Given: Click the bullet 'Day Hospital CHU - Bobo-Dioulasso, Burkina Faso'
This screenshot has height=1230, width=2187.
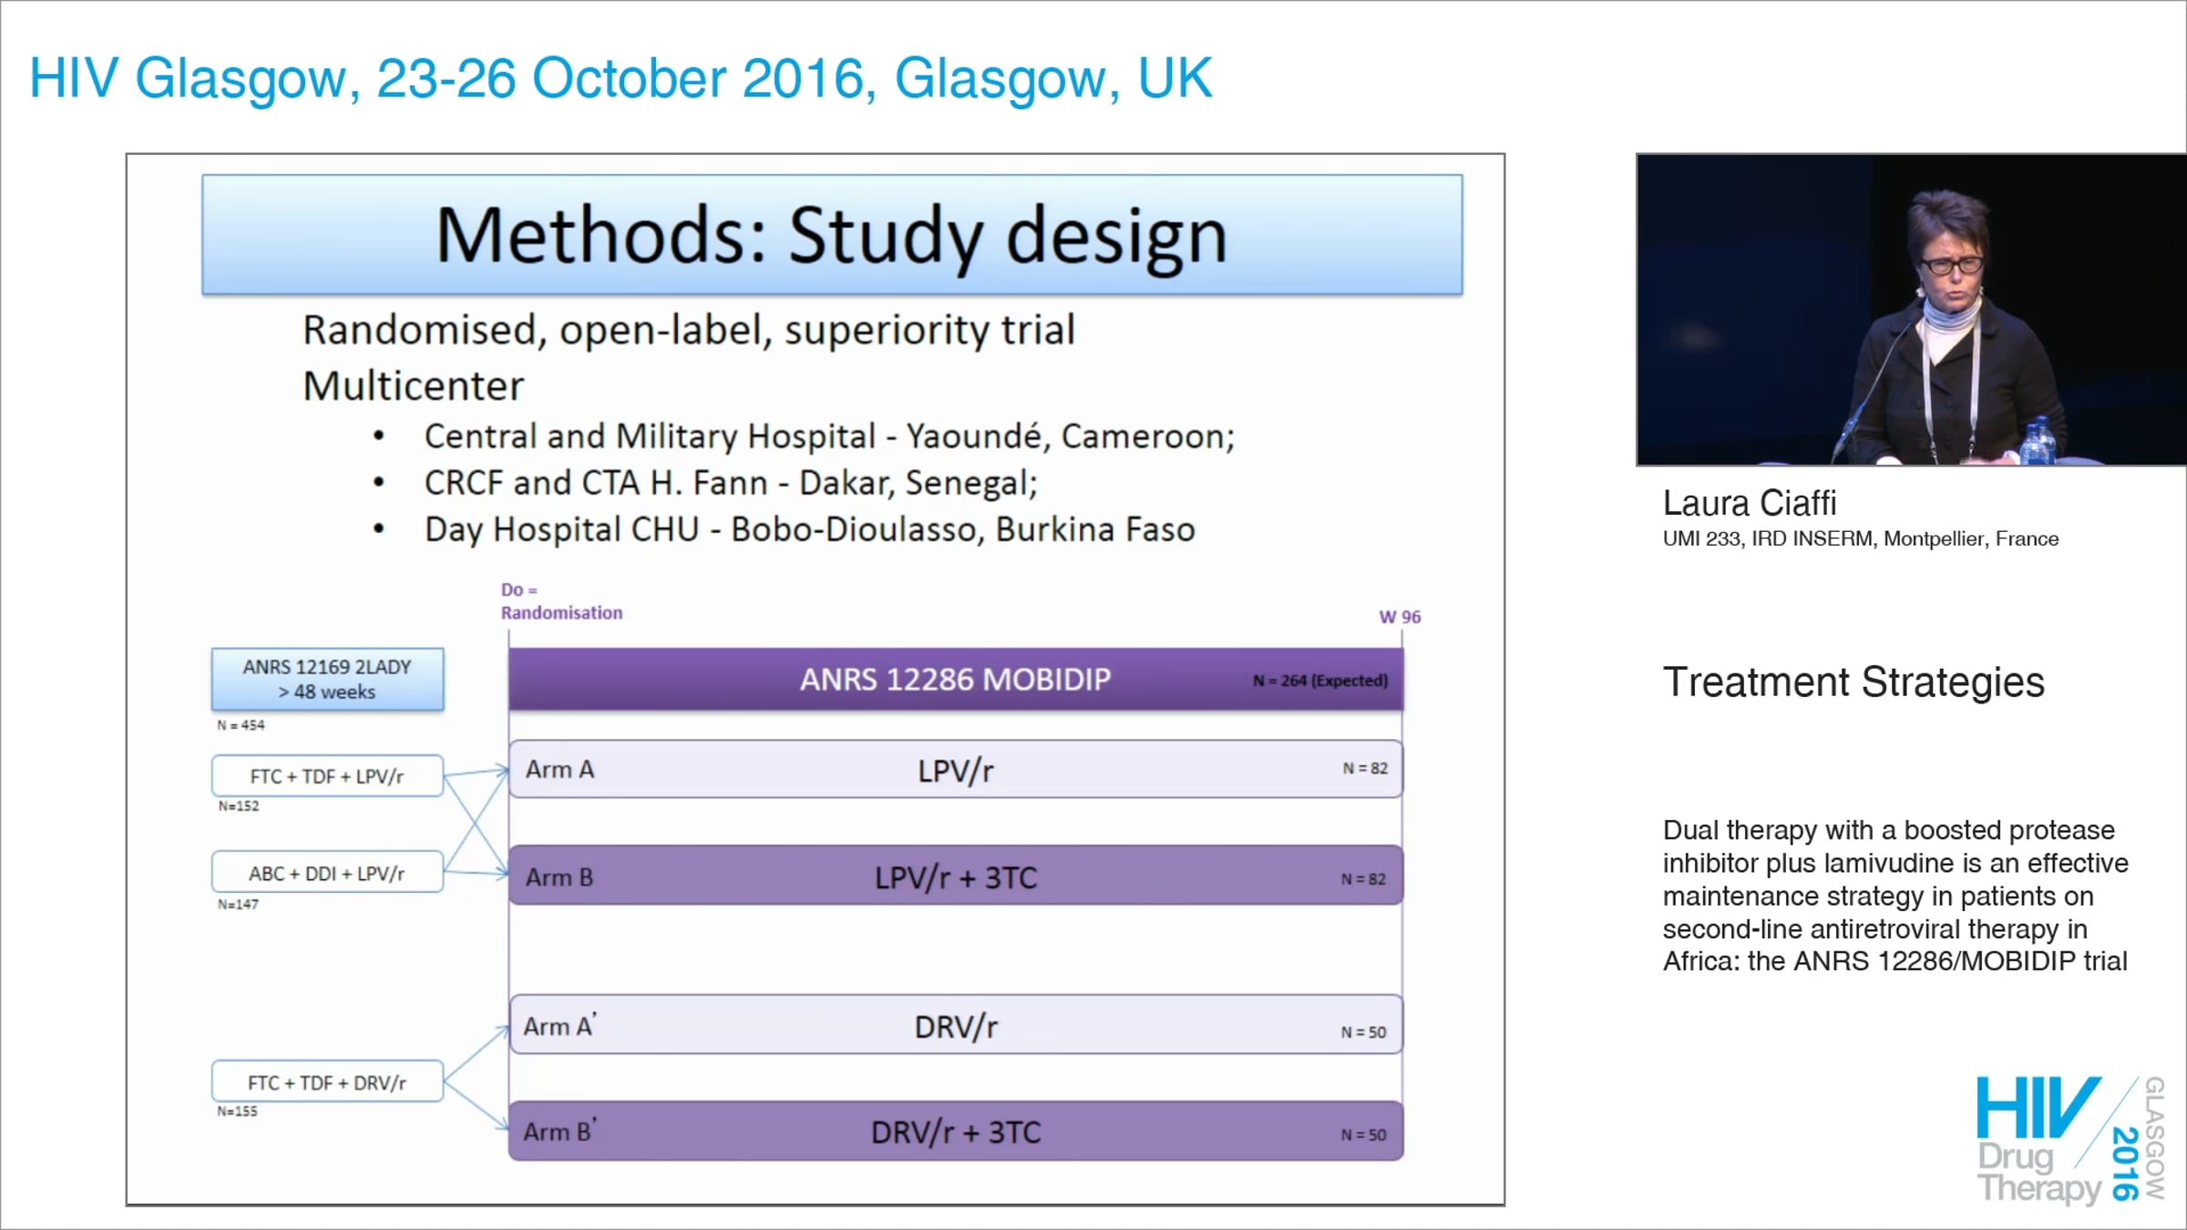Looking at the screenshot, I should pyautogui.click(x=809, y=529).
